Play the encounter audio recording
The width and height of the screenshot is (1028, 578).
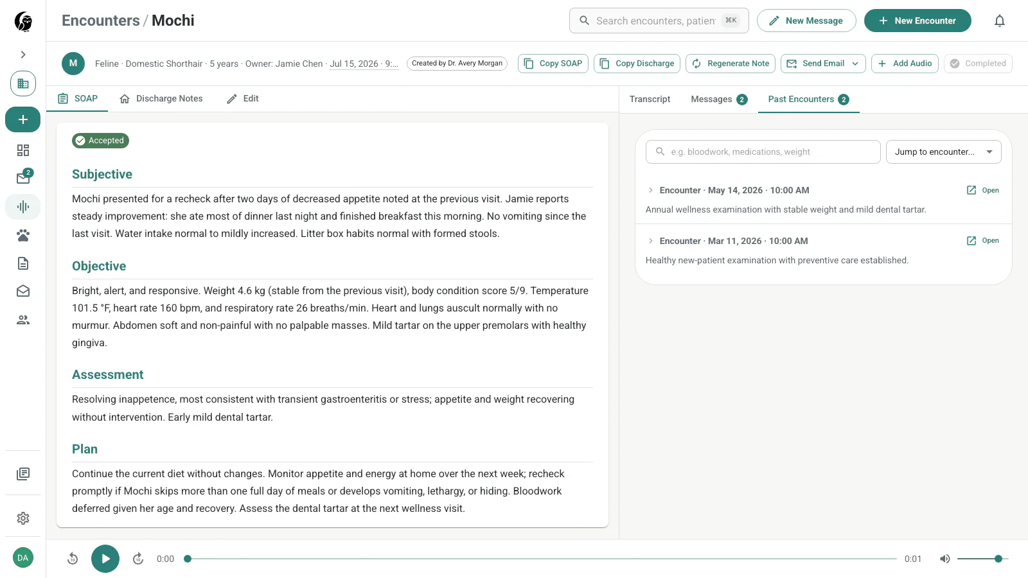[x=105, y=559]
